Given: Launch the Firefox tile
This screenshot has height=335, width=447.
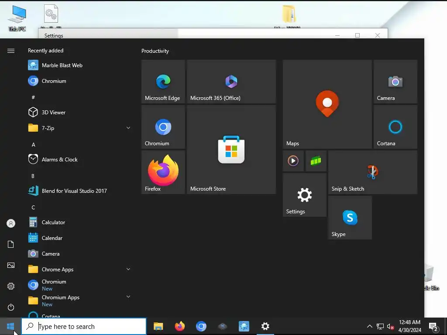Looking at the screenshot, I should coord(163,172).
